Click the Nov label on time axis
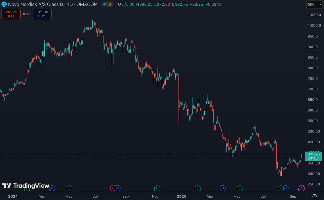The width and height of the screenshot is (324, 200). [155, 196]
